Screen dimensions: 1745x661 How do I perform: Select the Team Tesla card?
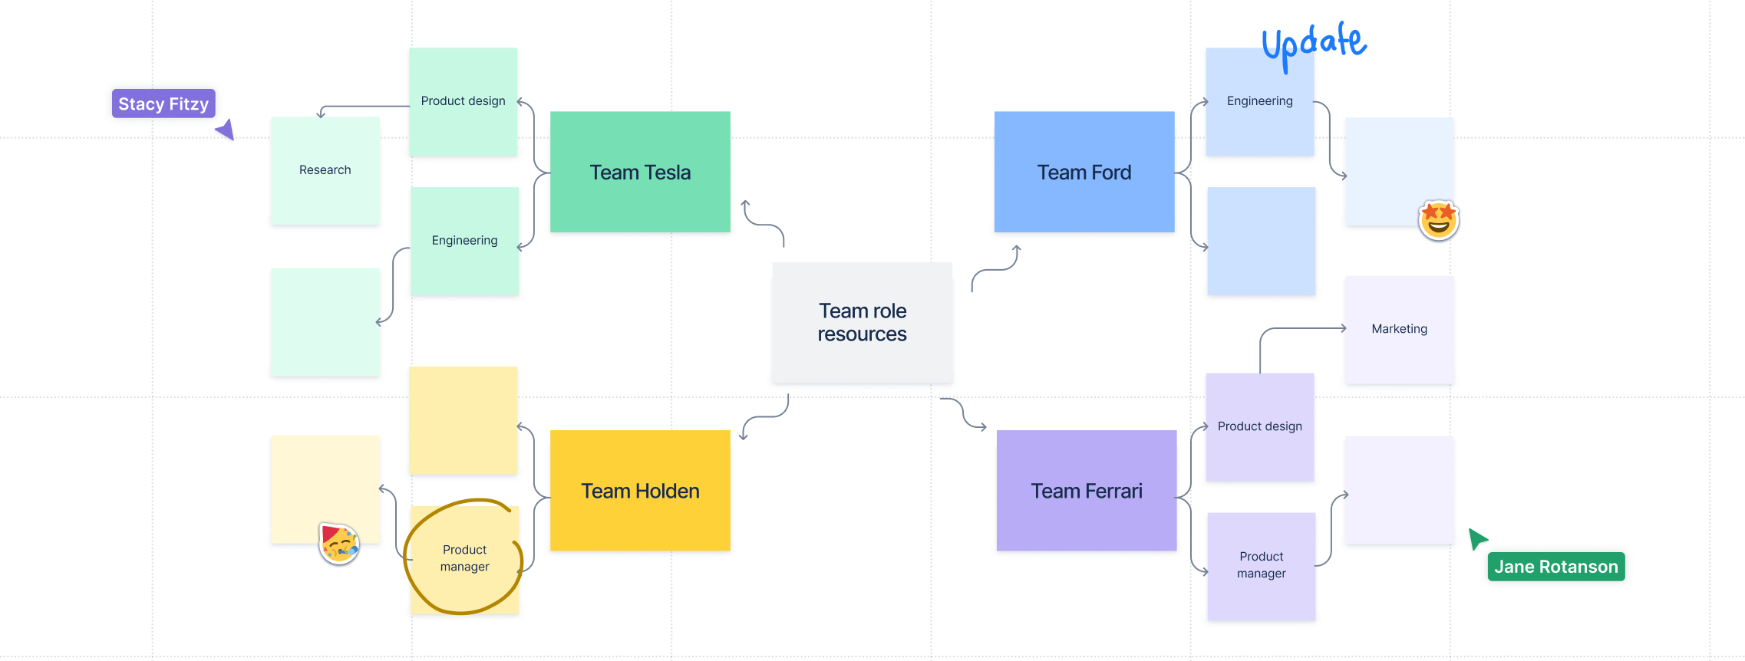[640, 172]
